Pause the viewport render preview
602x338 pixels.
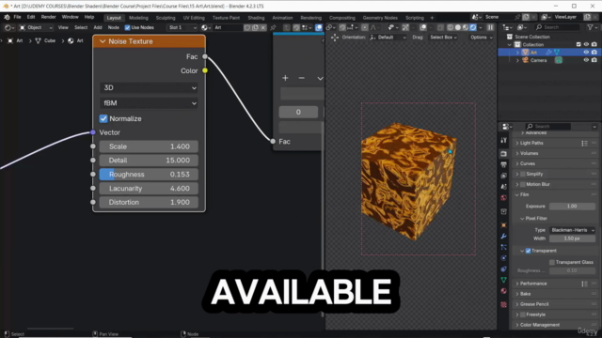click(x=490, y=27)
